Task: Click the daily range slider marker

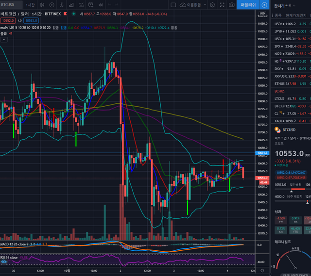Action: [x=292, y=191]
